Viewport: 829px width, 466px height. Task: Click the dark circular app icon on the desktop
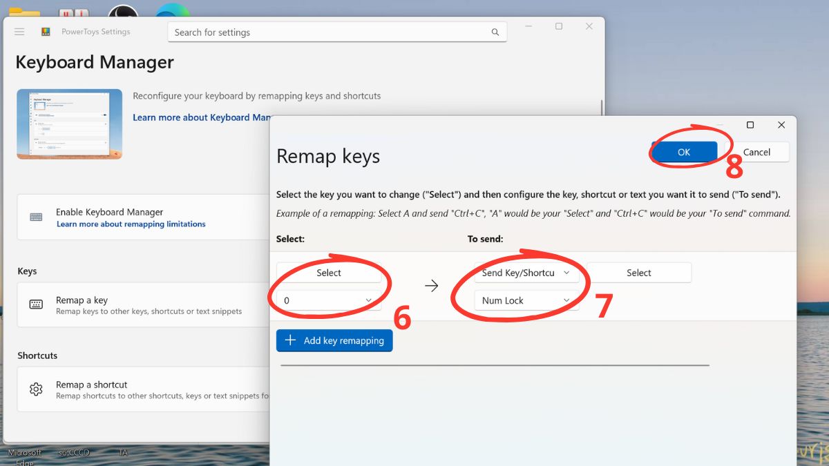click(123, 10)
